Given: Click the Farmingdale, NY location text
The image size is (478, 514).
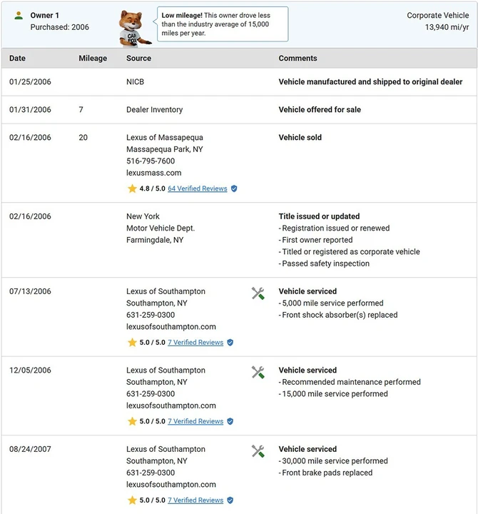Looking at the screenshot, I should click(x=155, y=240).
